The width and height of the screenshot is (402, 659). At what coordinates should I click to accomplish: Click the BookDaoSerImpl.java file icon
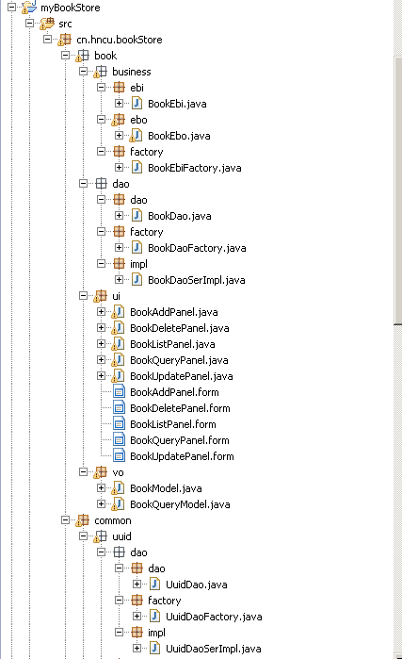tap(137, 279)
